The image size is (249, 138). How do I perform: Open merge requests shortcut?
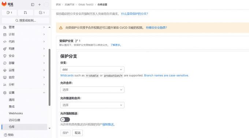25,12
